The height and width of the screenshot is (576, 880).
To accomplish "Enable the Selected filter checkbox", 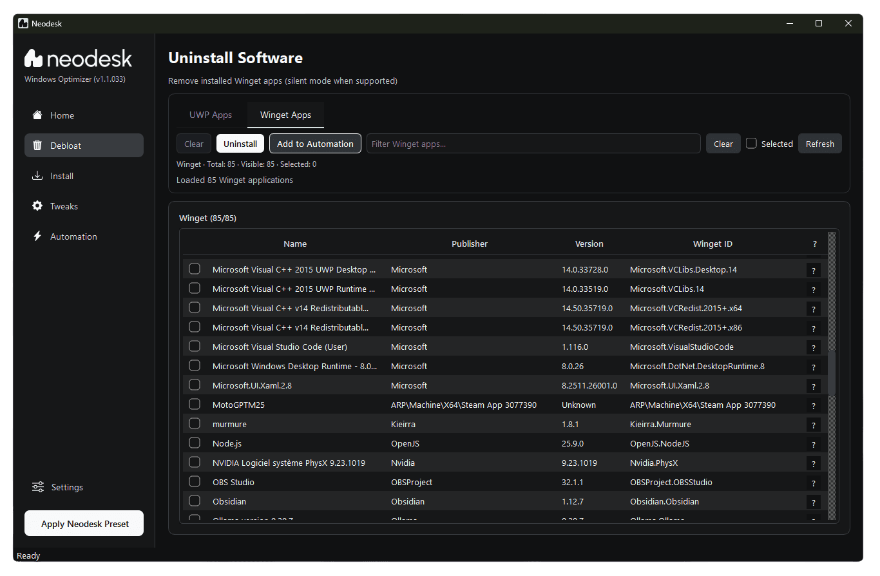I will coord(751,144).
